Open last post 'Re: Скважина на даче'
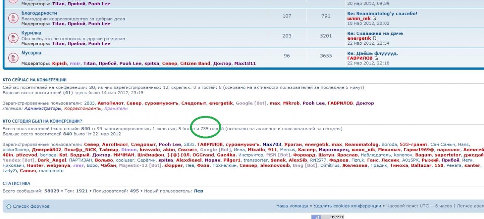Screen dimensions: 484x219 (x=375, y=33)
